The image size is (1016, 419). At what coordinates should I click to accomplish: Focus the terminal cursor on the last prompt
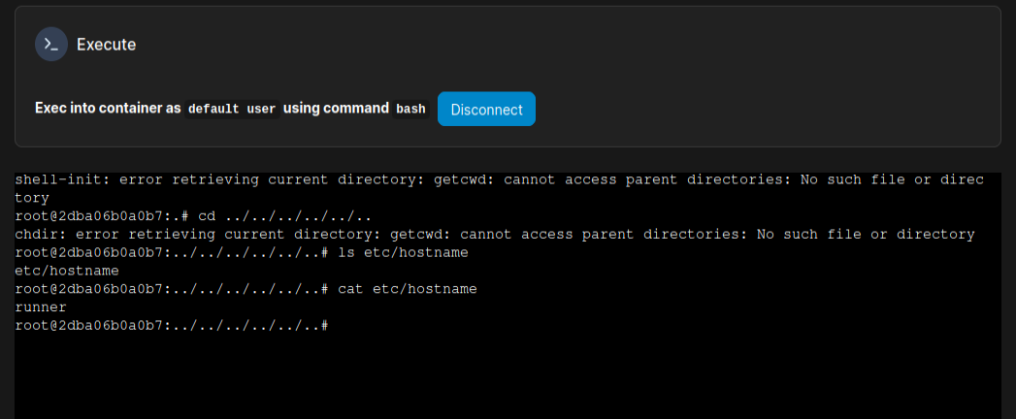click(327, 326)
